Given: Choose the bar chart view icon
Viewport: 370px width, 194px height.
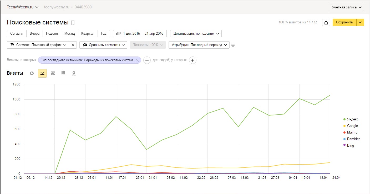Looking at the screenshot, I should [63, 73].
